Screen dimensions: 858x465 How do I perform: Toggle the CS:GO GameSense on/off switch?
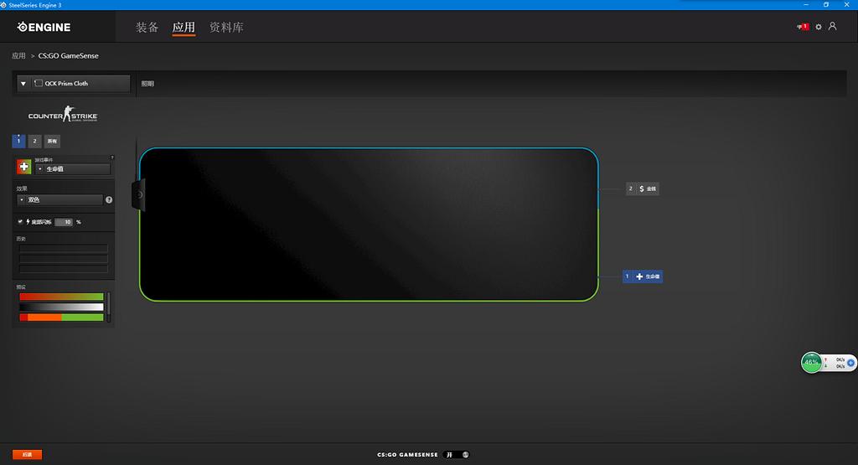coord(457,455)
